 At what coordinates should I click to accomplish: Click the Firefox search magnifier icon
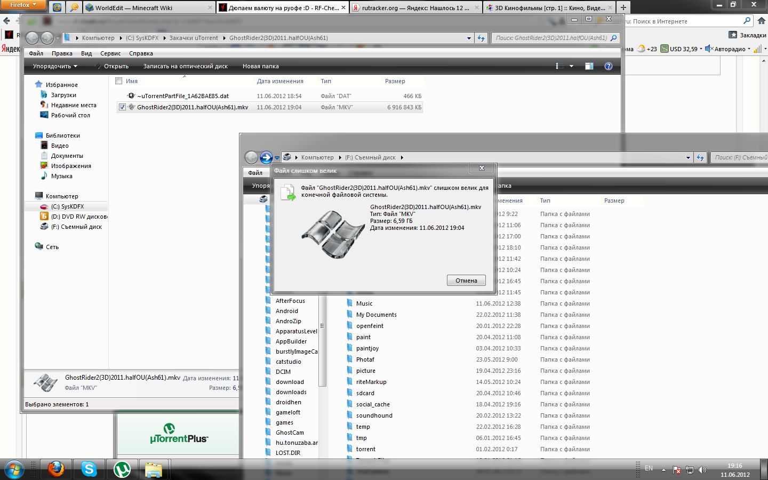tap(747, 21)
